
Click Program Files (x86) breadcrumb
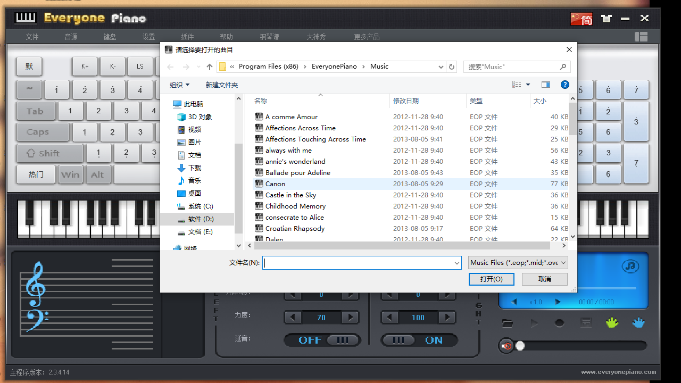269,66
